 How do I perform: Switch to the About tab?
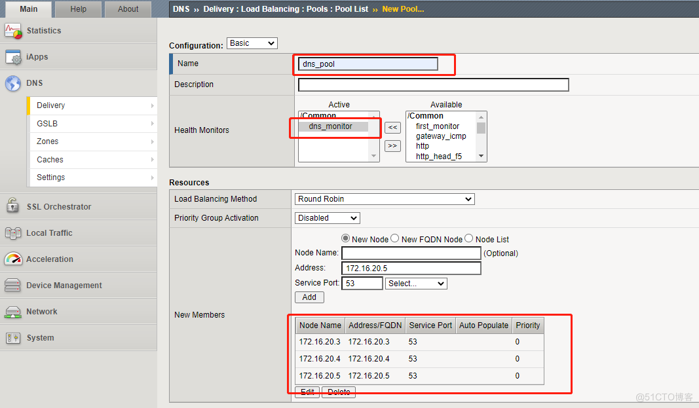point(128,9)
